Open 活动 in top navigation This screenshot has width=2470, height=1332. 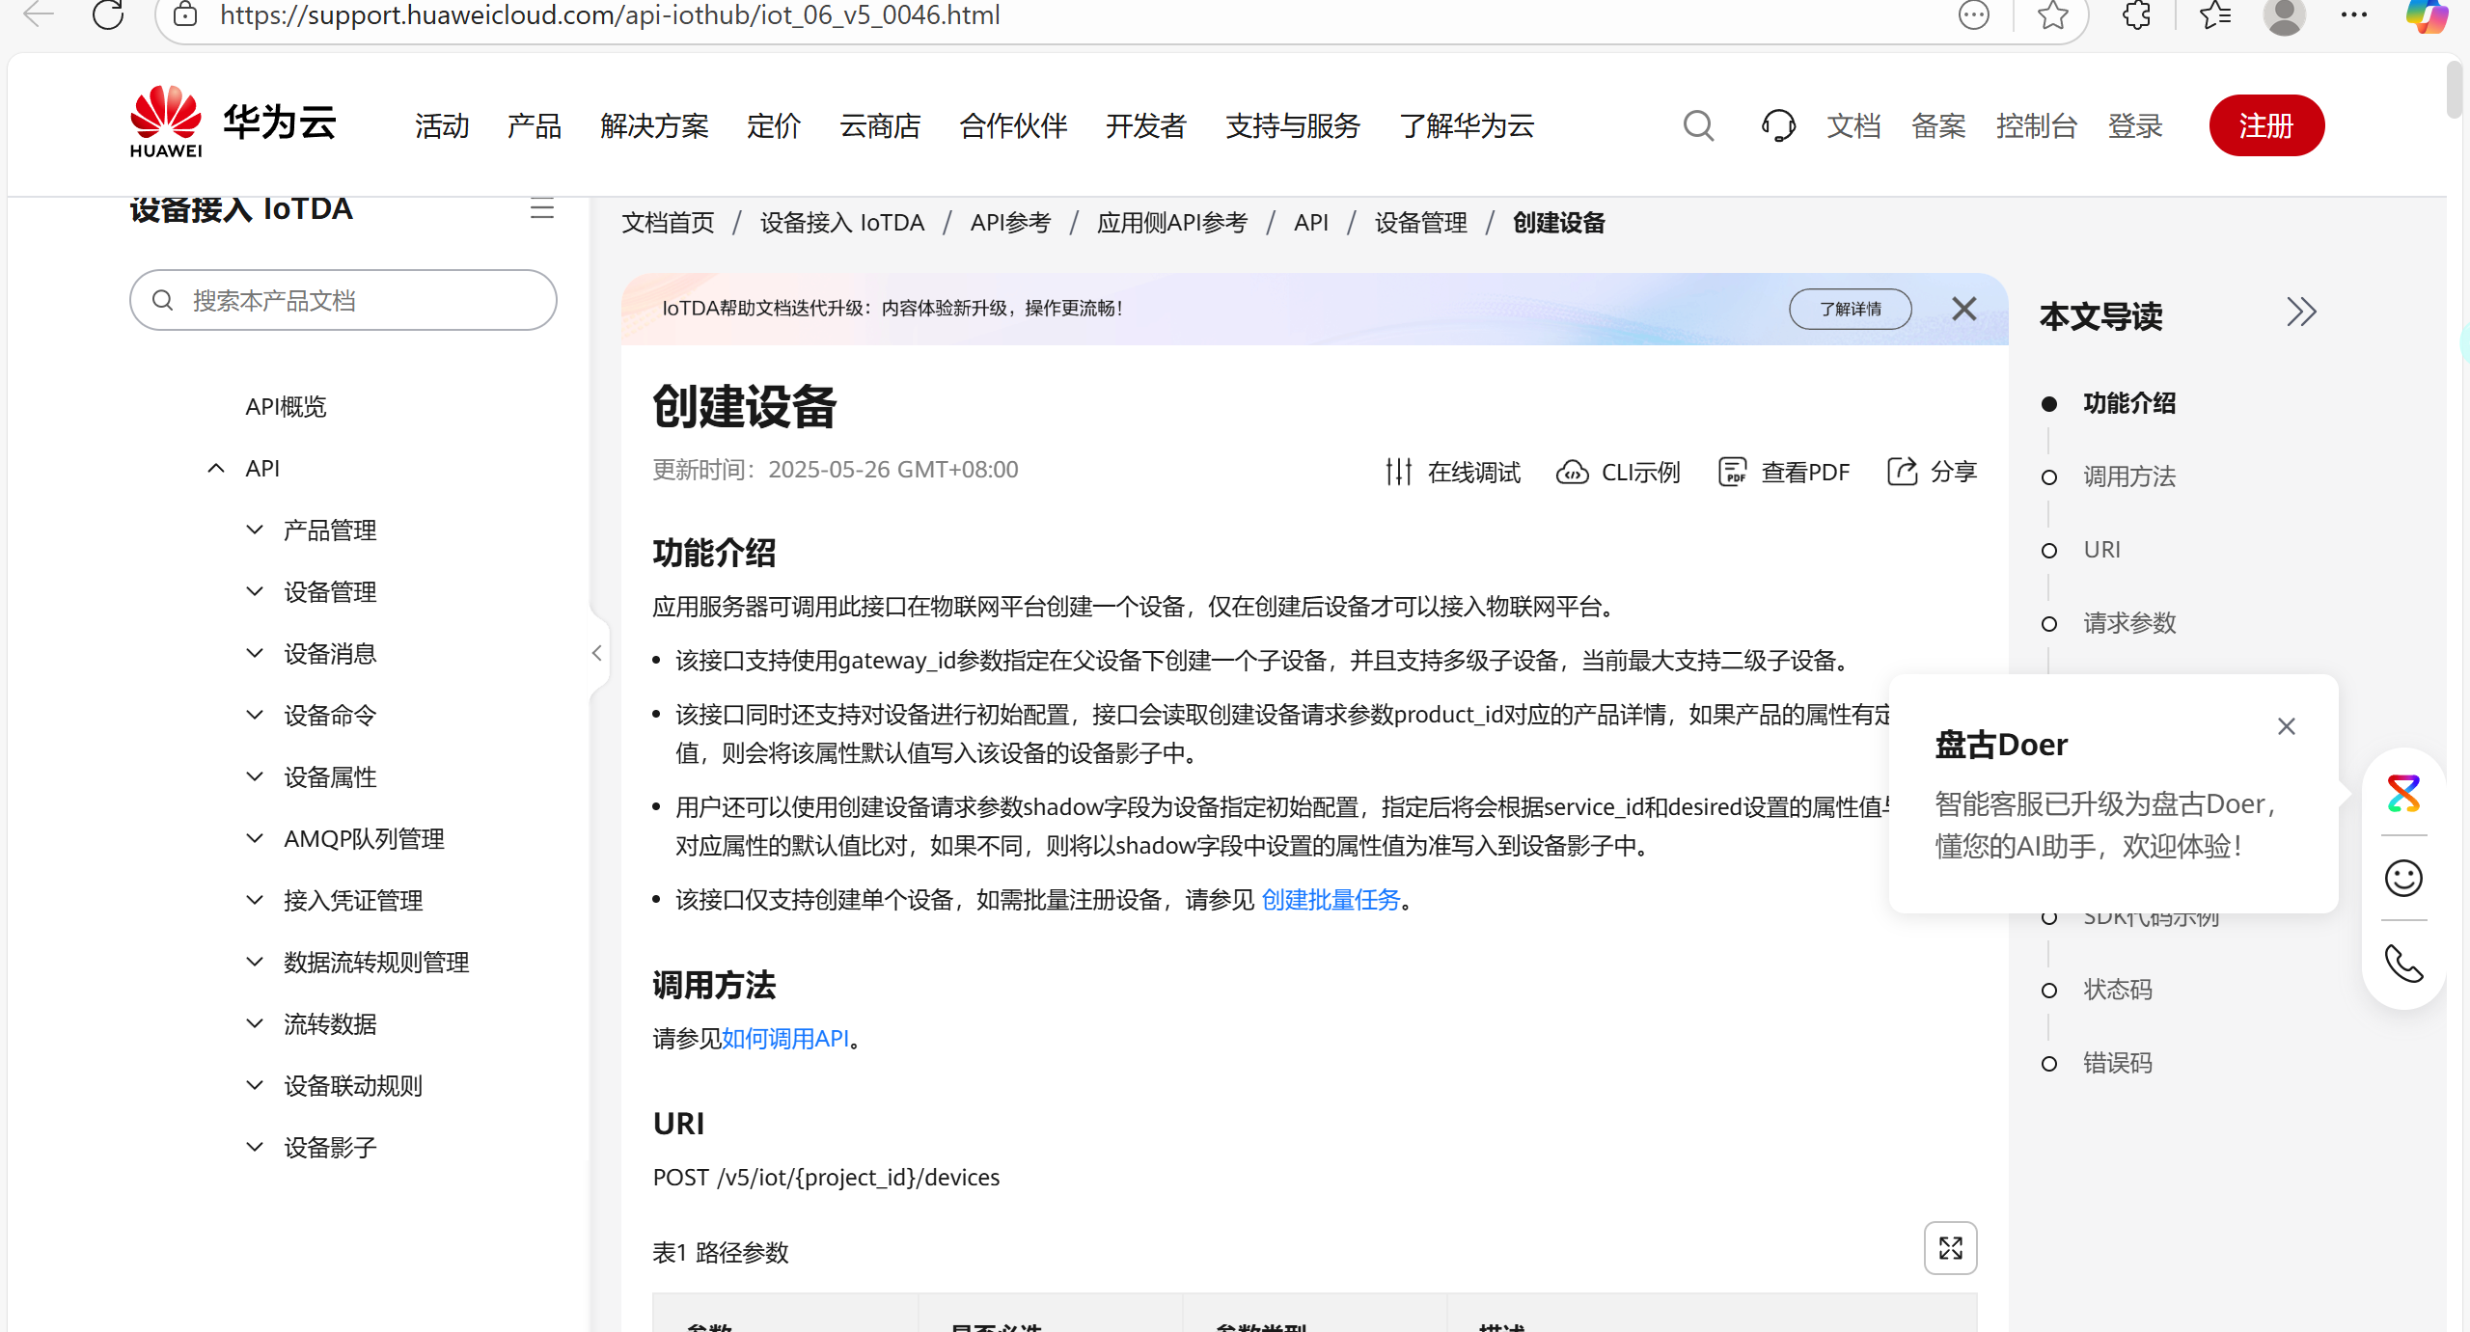click(442, 125)
